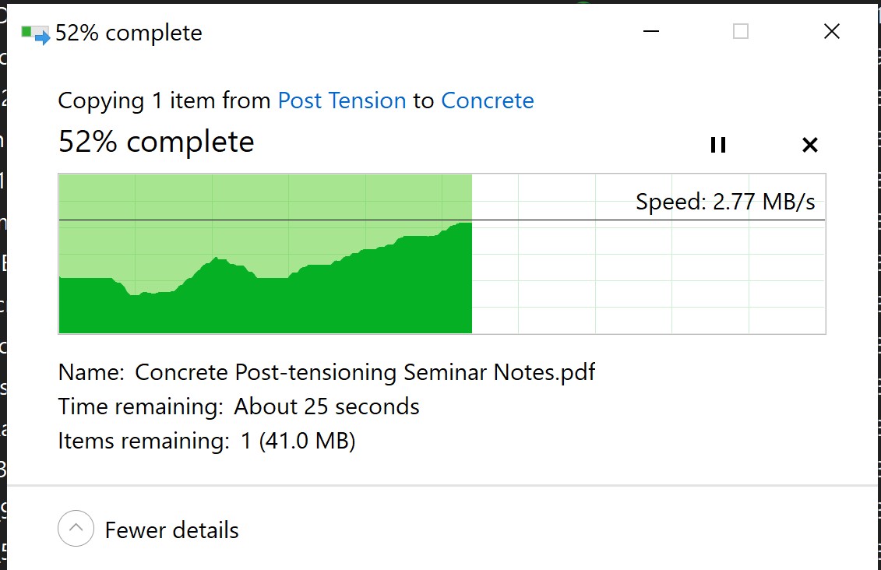Viewport: 881px width, 570px height.
Task: Click the copy progress icon in title bar
Action: tap(35, 33)
